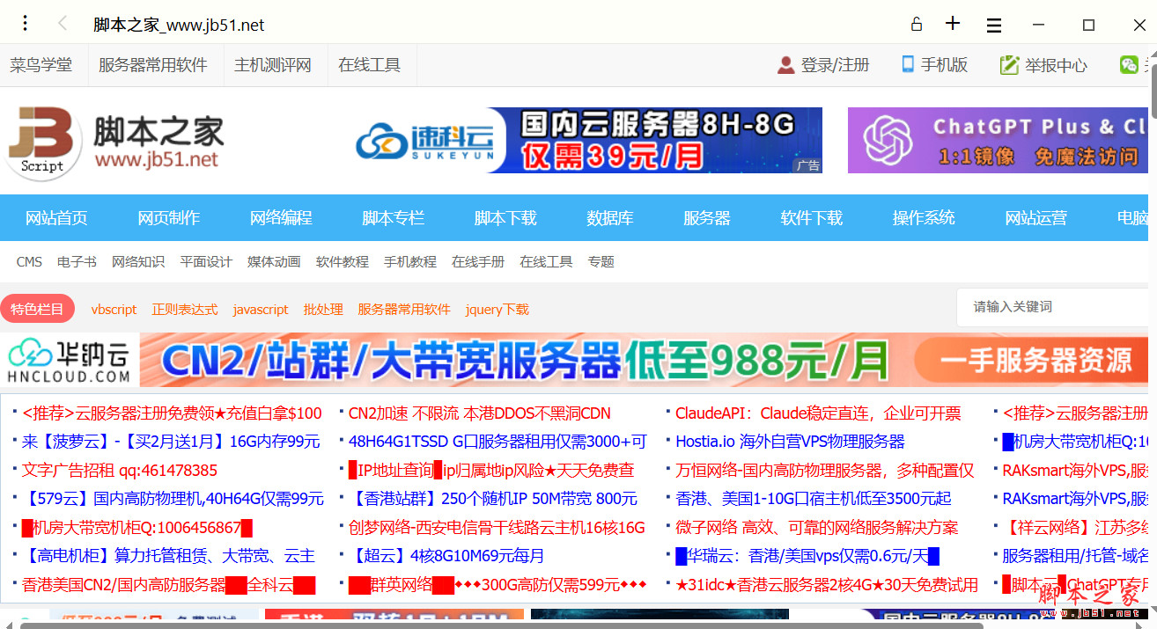Open 在线工具 in top bar
Image resolution: width=1157 pixels, height=629 pixels.
click(370, 65)
